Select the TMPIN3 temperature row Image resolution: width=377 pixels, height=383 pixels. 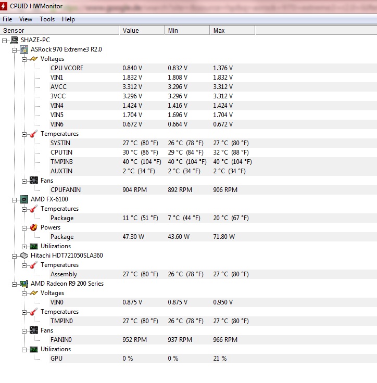pyautogui.click(x=213, y=162)
